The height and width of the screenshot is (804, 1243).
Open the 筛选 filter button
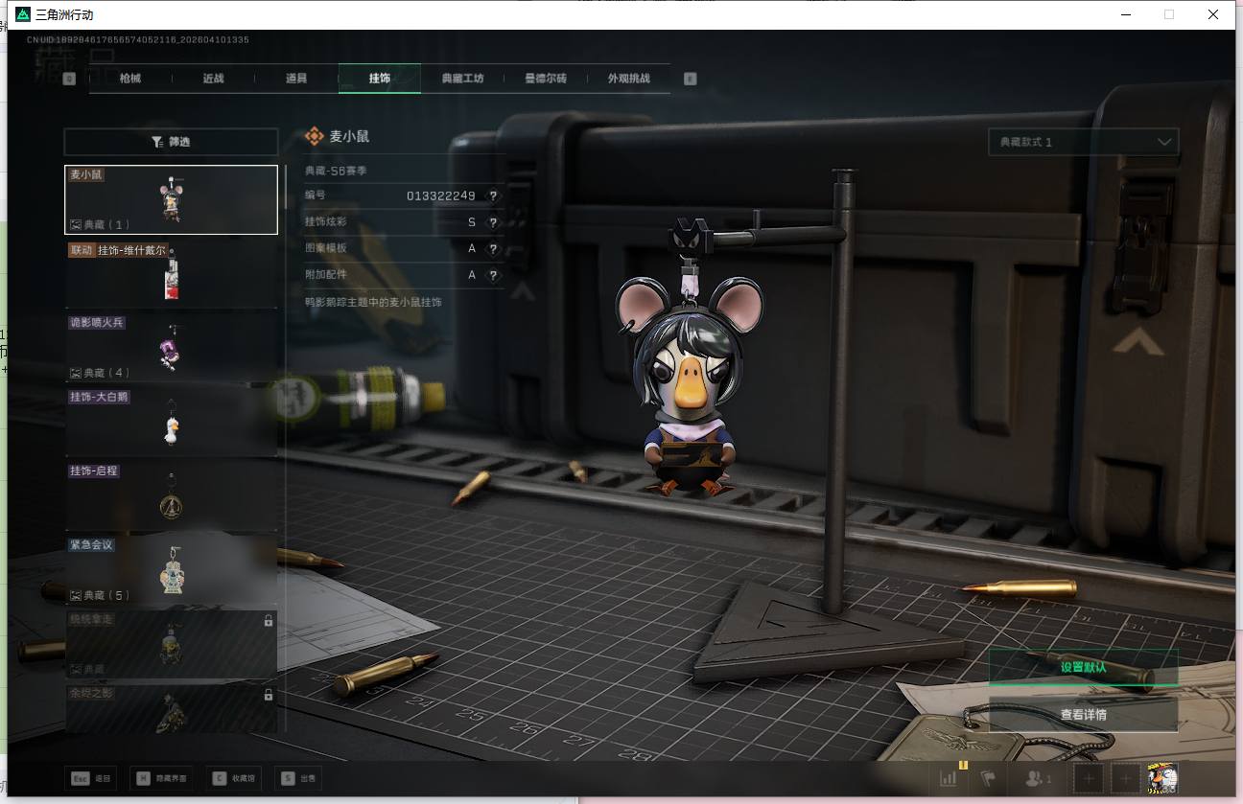171,142
